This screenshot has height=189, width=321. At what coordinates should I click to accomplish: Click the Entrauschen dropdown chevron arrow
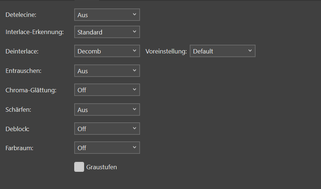click(x=135, y=71)
